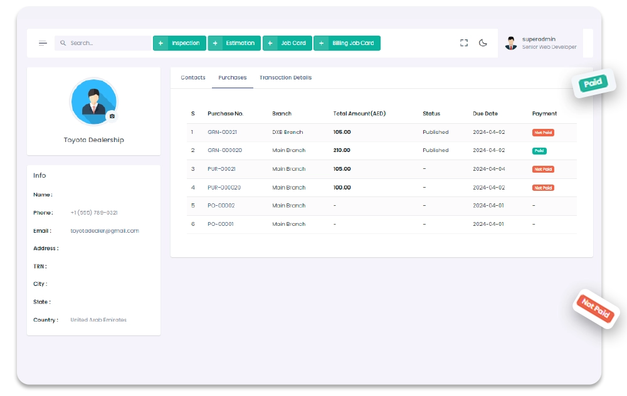The image size is (627, 396).
Task: Click the plus icon on Job Card
Action: coord(270,43)
